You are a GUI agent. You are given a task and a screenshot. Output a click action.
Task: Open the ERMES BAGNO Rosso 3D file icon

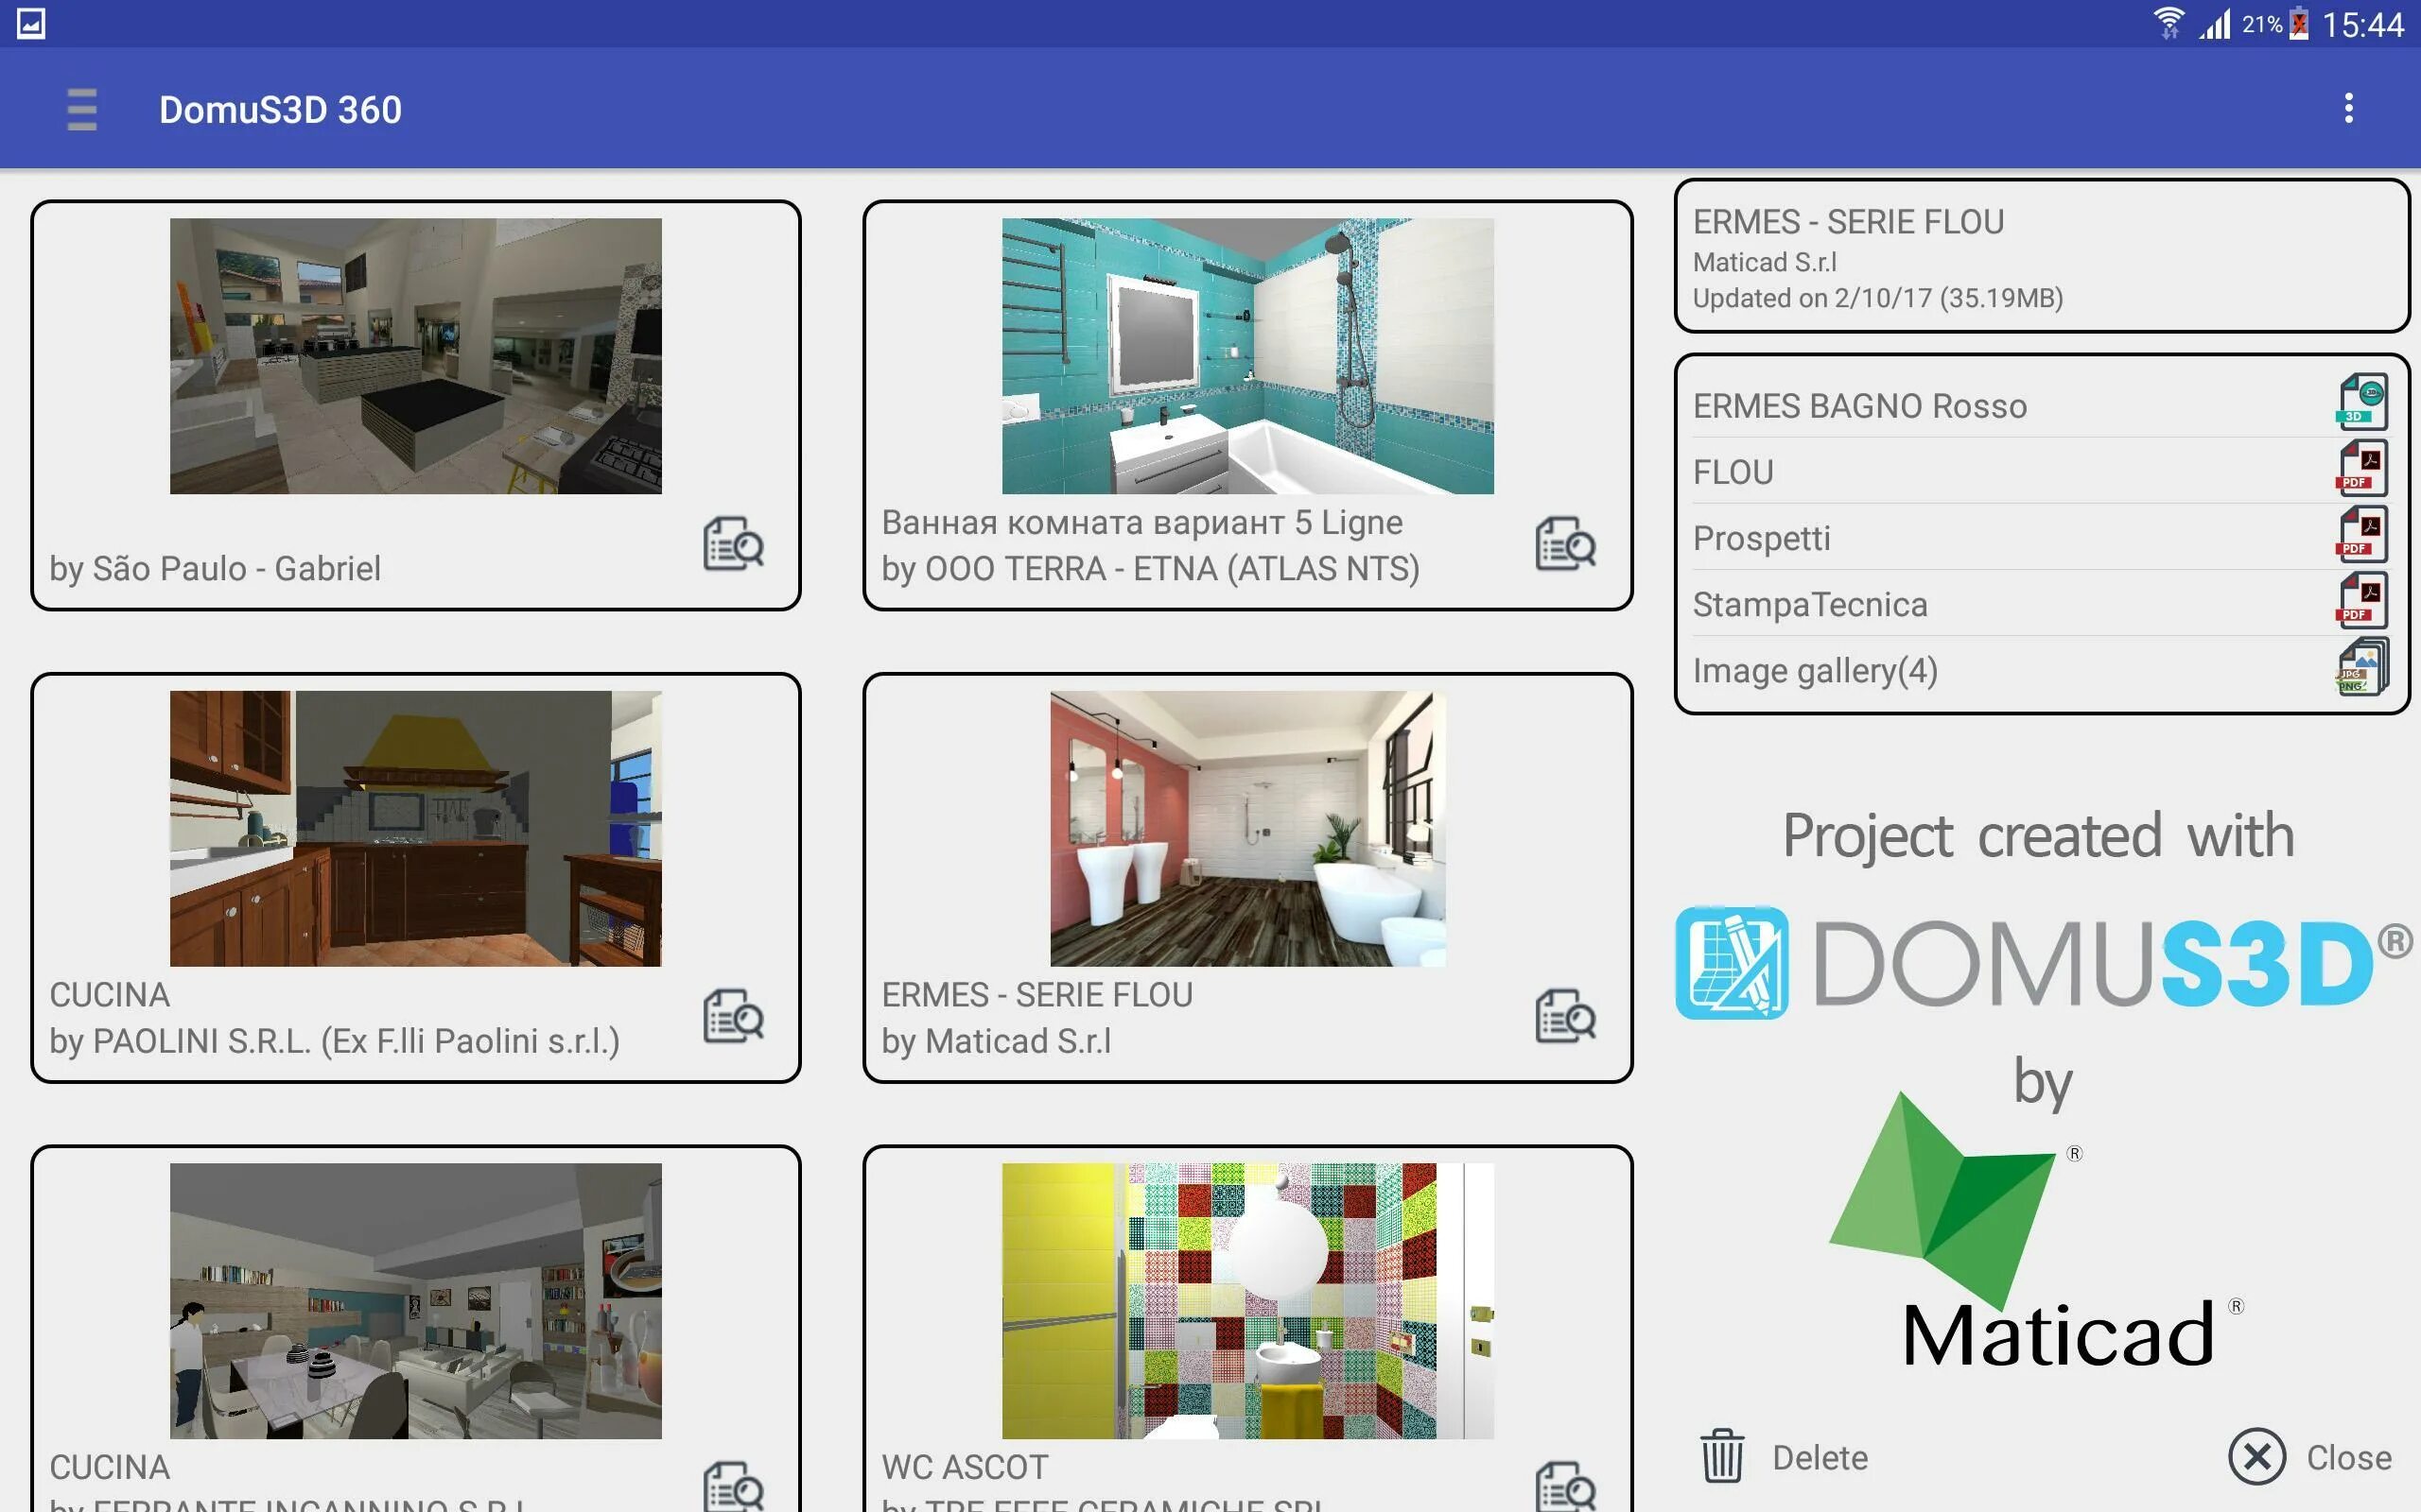2362,403
